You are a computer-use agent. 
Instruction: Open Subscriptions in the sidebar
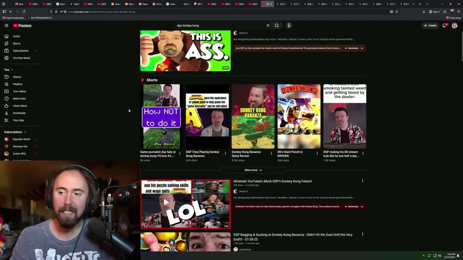click(20, 51)
